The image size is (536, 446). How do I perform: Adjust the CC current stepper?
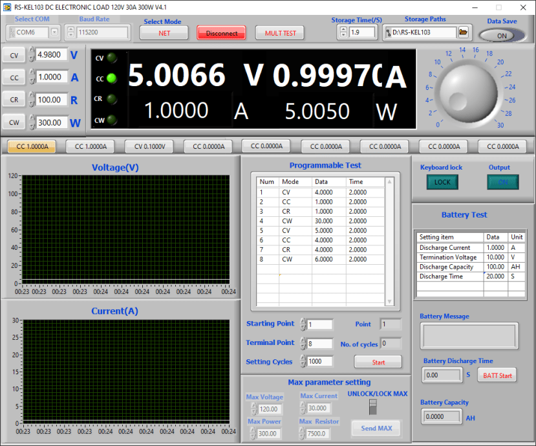coord(32,76)
